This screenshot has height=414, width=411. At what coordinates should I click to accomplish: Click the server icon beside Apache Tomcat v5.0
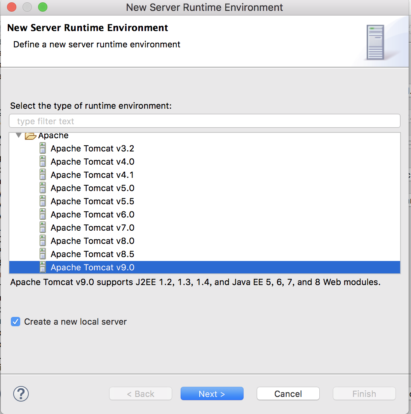pos(42,188)
